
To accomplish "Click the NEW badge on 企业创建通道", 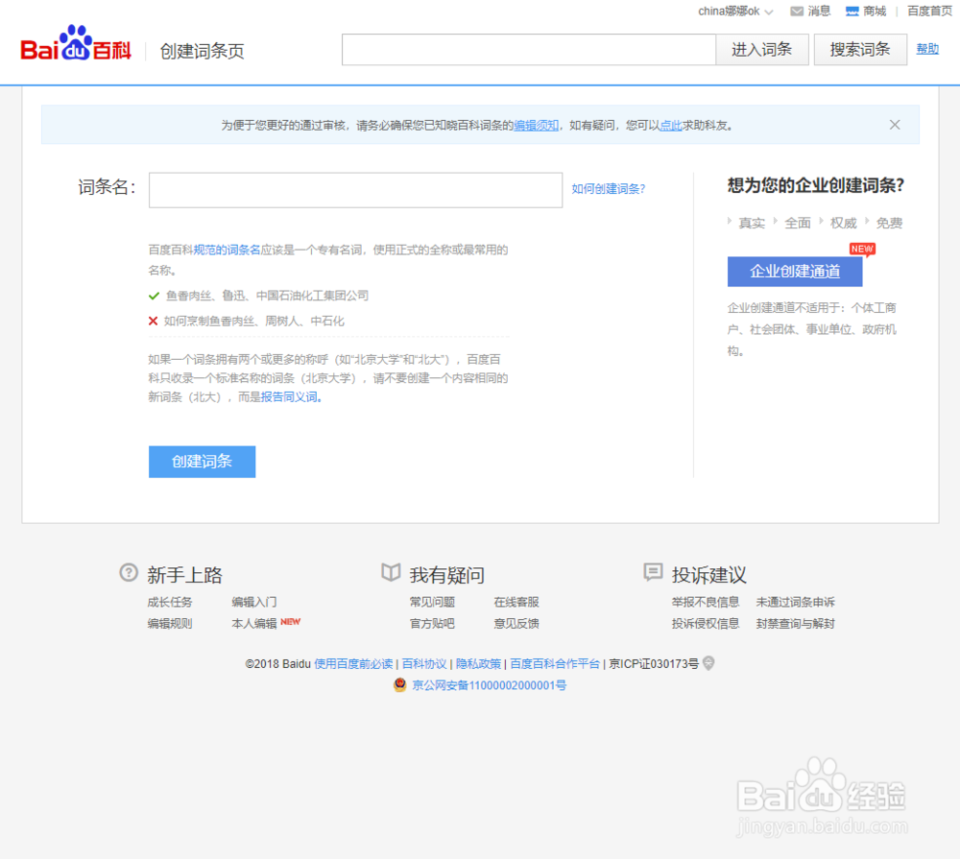I will pos(862,249).
